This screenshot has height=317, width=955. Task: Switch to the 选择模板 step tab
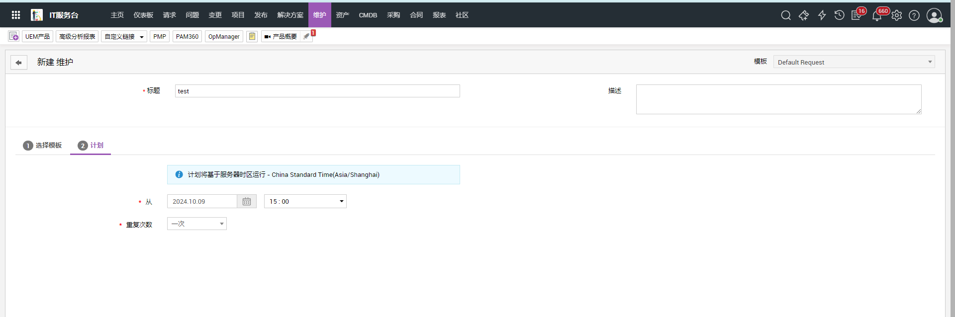tap(43, 145)
